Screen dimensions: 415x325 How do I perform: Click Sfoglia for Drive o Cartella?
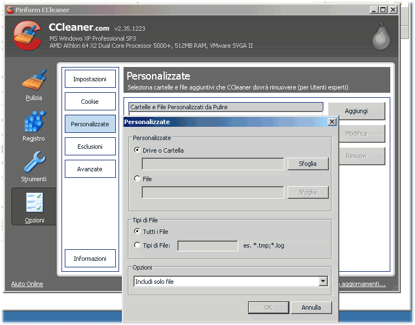pos(308,164)
